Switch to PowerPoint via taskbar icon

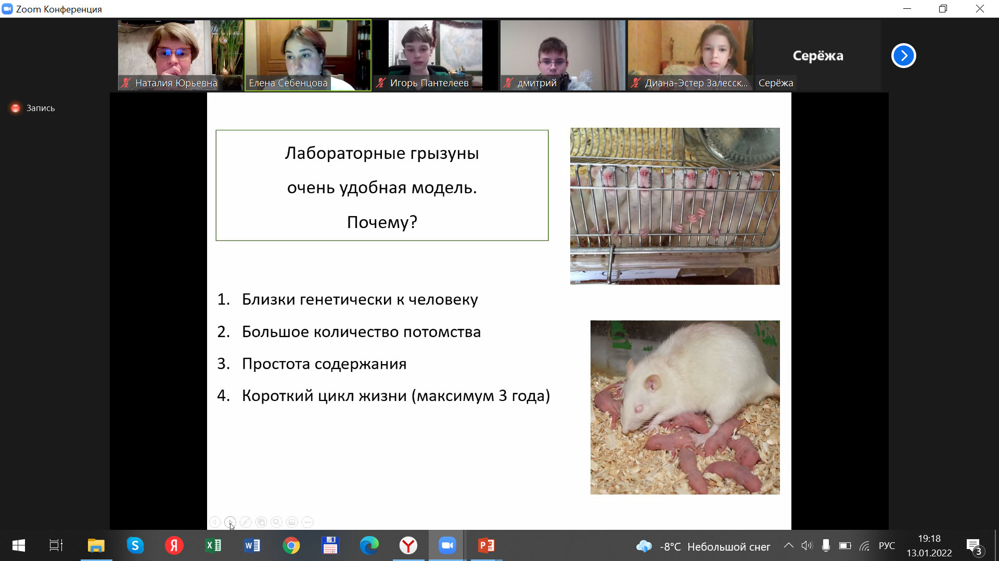(486, 545)
